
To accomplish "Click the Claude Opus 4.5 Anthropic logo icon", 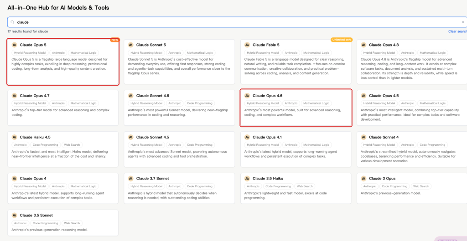I will pos(363,96).
